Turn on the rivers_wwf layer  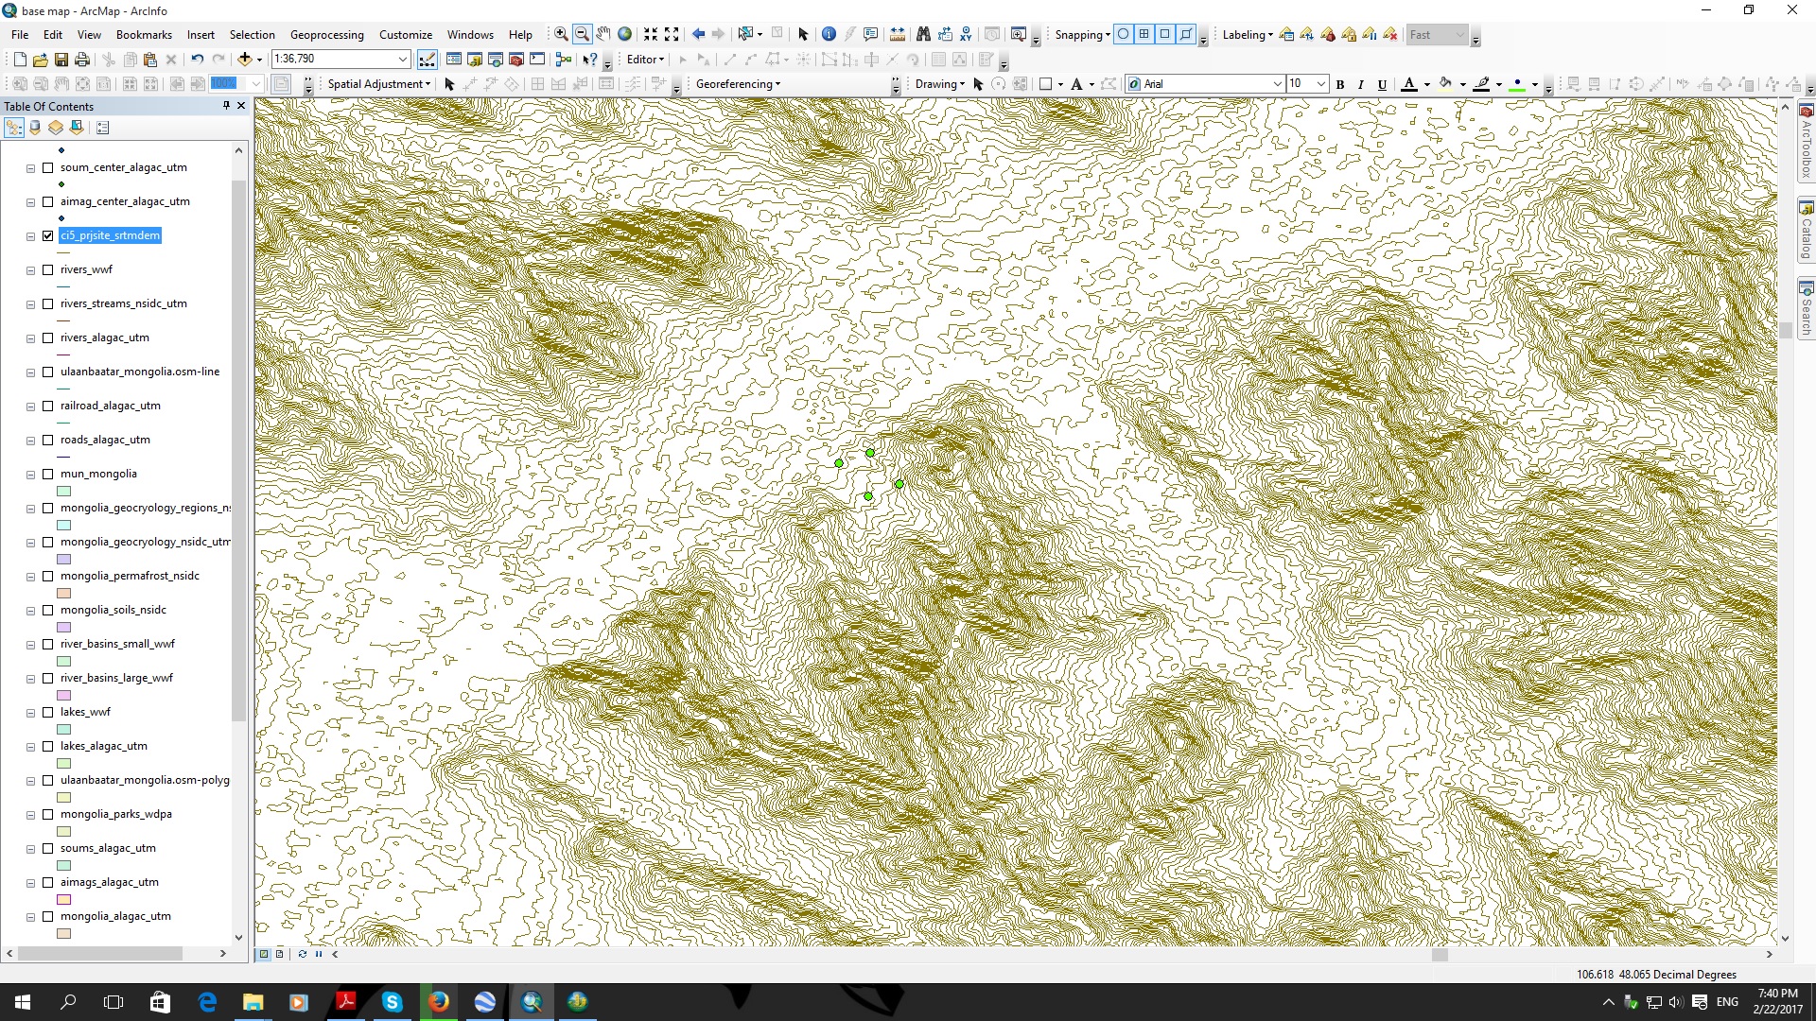pos(47,269)
